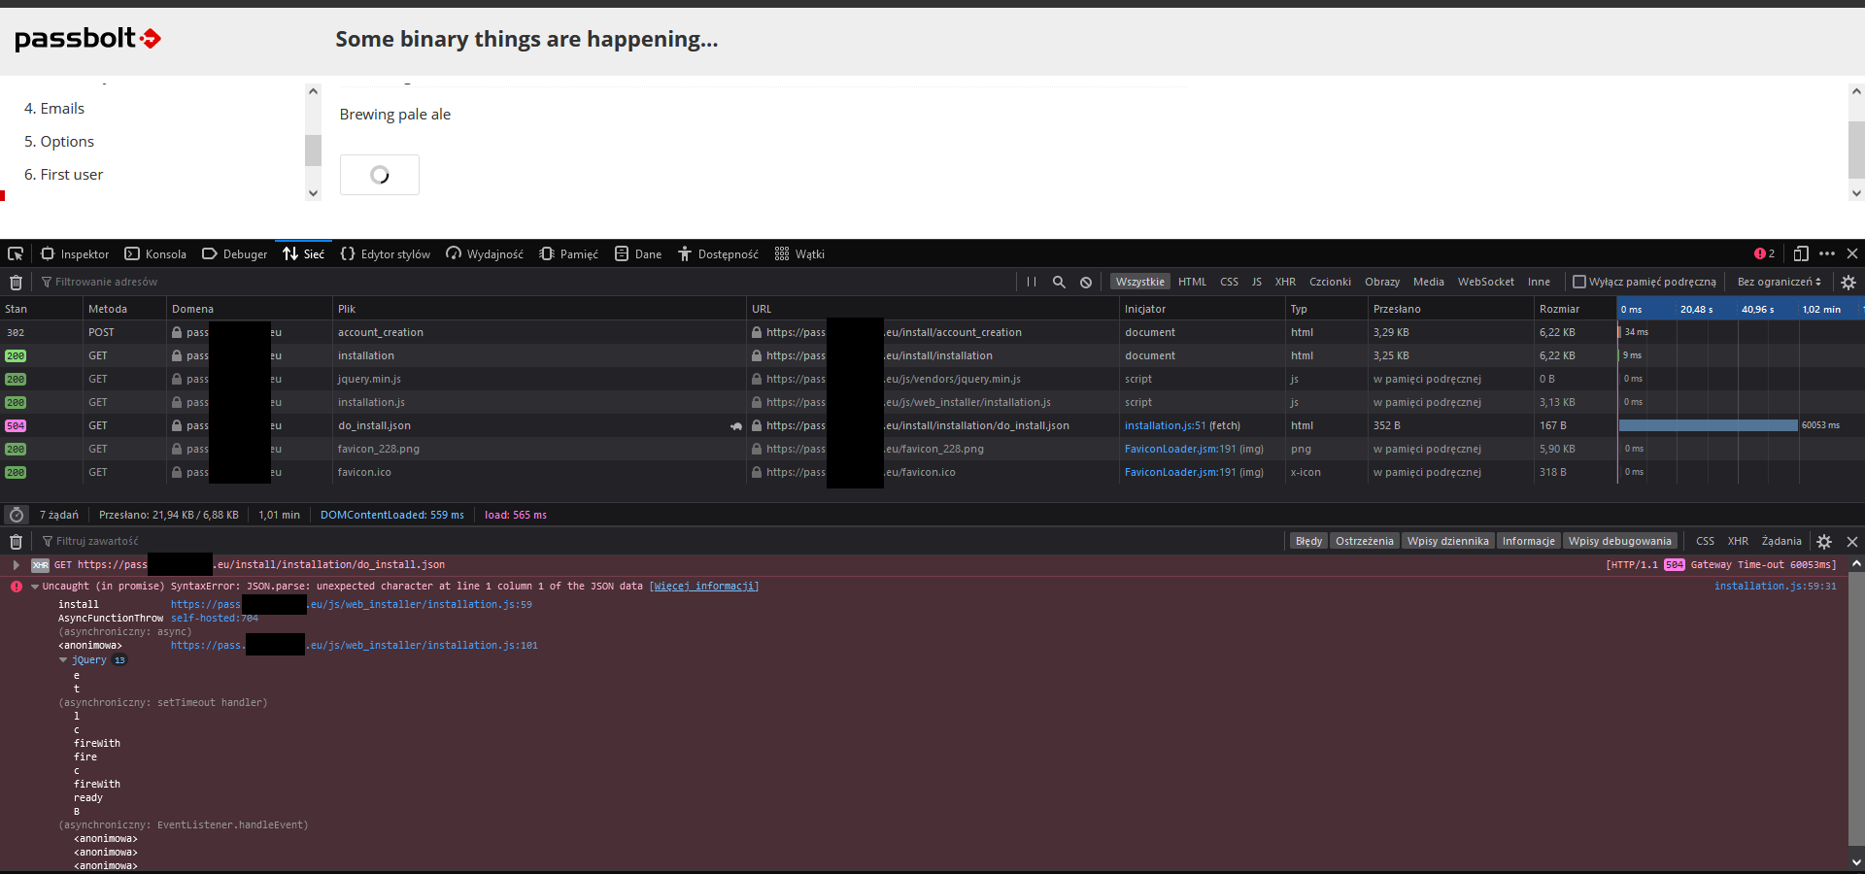Toggle the Ostrzeżenia console filter
Image resolution: width=1865 pixels, height=874 pixels.
1364,541
